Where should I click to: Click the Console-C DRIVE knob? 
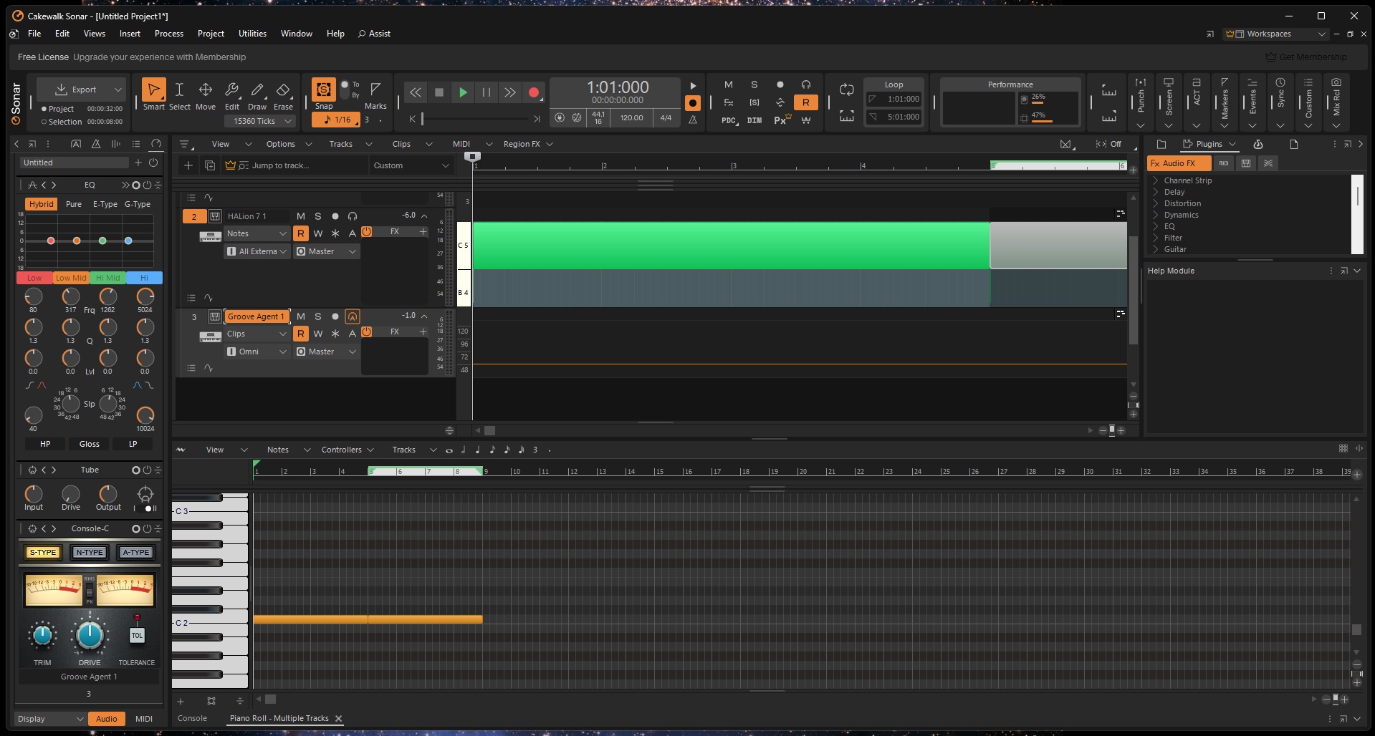90,635
